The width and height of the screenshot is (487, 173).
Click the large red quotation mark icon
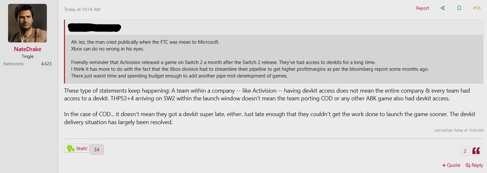pos(476,151)
